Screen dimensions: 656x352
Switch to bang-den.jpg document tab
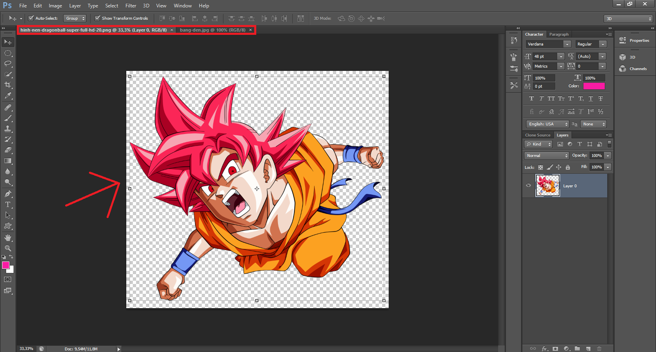coord(212,30)
